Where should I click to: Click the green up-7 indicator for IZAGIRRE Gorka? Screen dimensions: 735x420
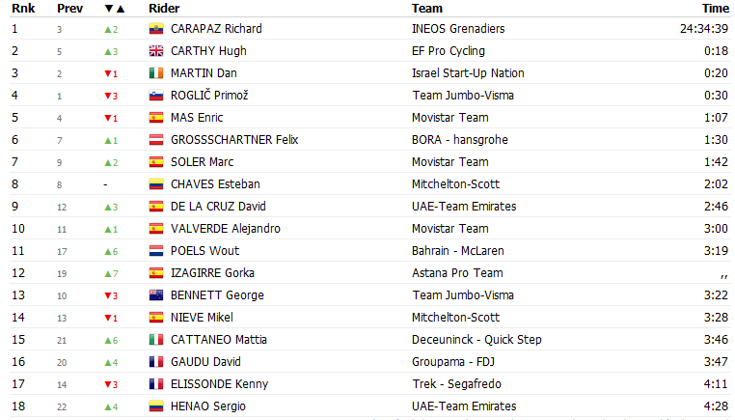point(111,273)
